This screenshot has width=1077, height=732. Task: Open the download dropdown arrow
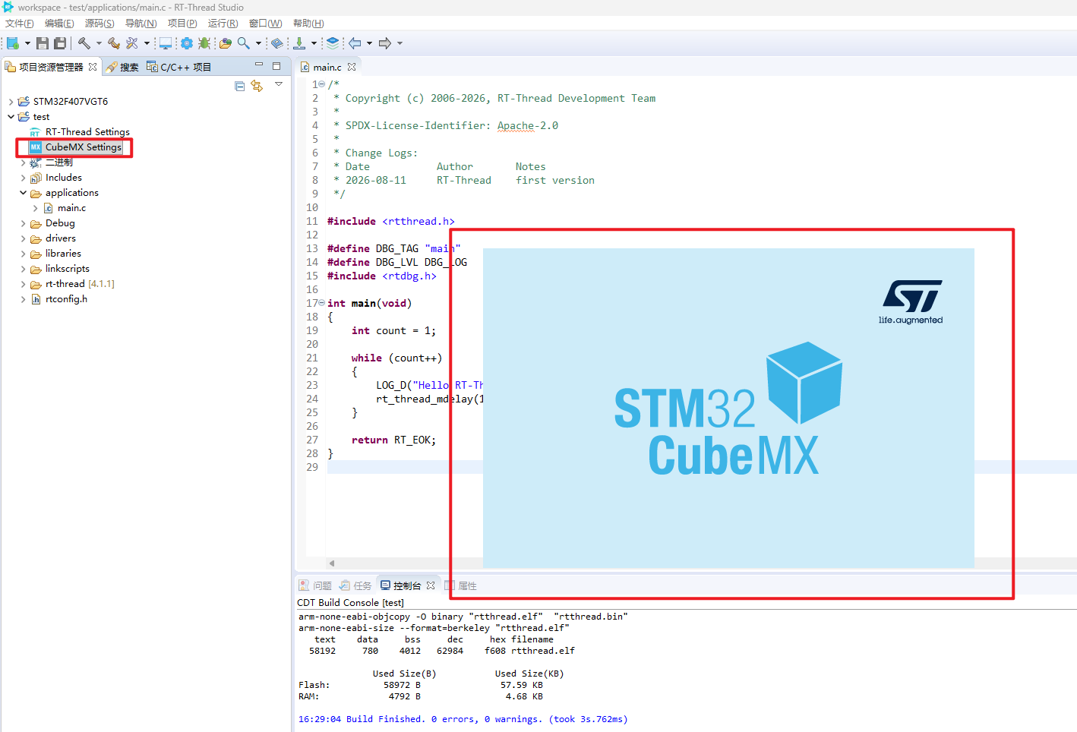pos(314,43)
